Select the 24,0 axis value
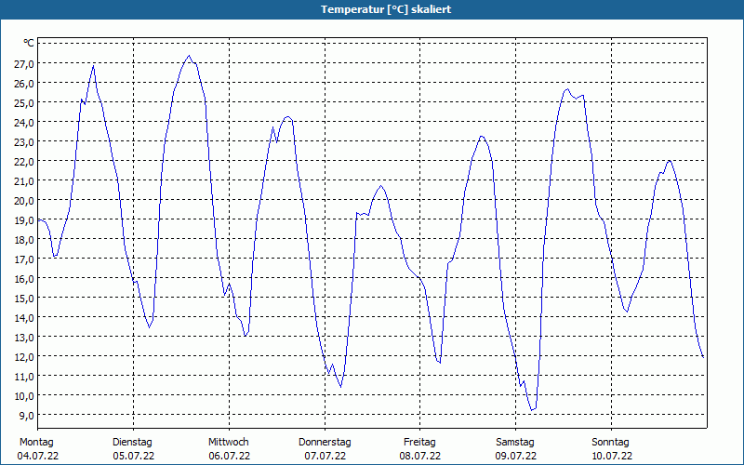 pos(24,123)
